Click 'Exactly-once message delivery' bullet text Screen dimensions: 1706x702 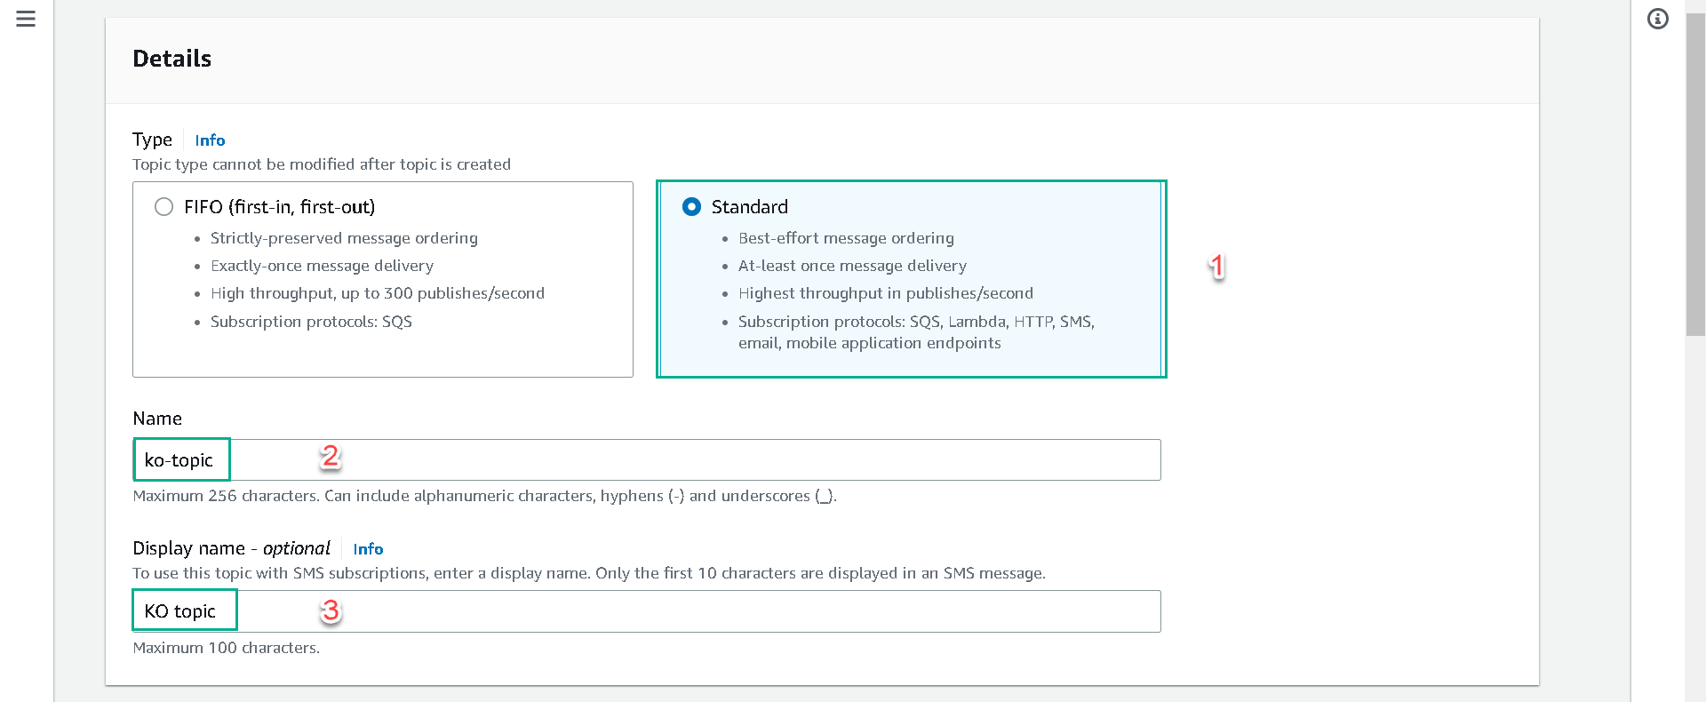point(322,266)
